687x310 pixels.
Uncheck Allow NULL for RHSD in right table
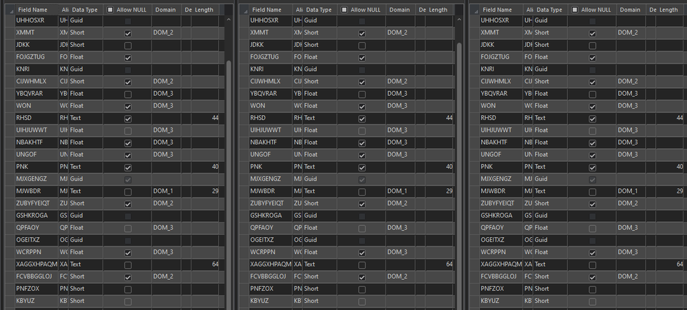pos(593,118)
